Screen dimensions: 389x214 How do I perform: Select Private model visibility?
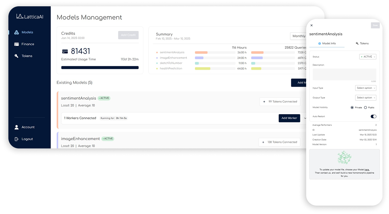[x=352, y=108]
